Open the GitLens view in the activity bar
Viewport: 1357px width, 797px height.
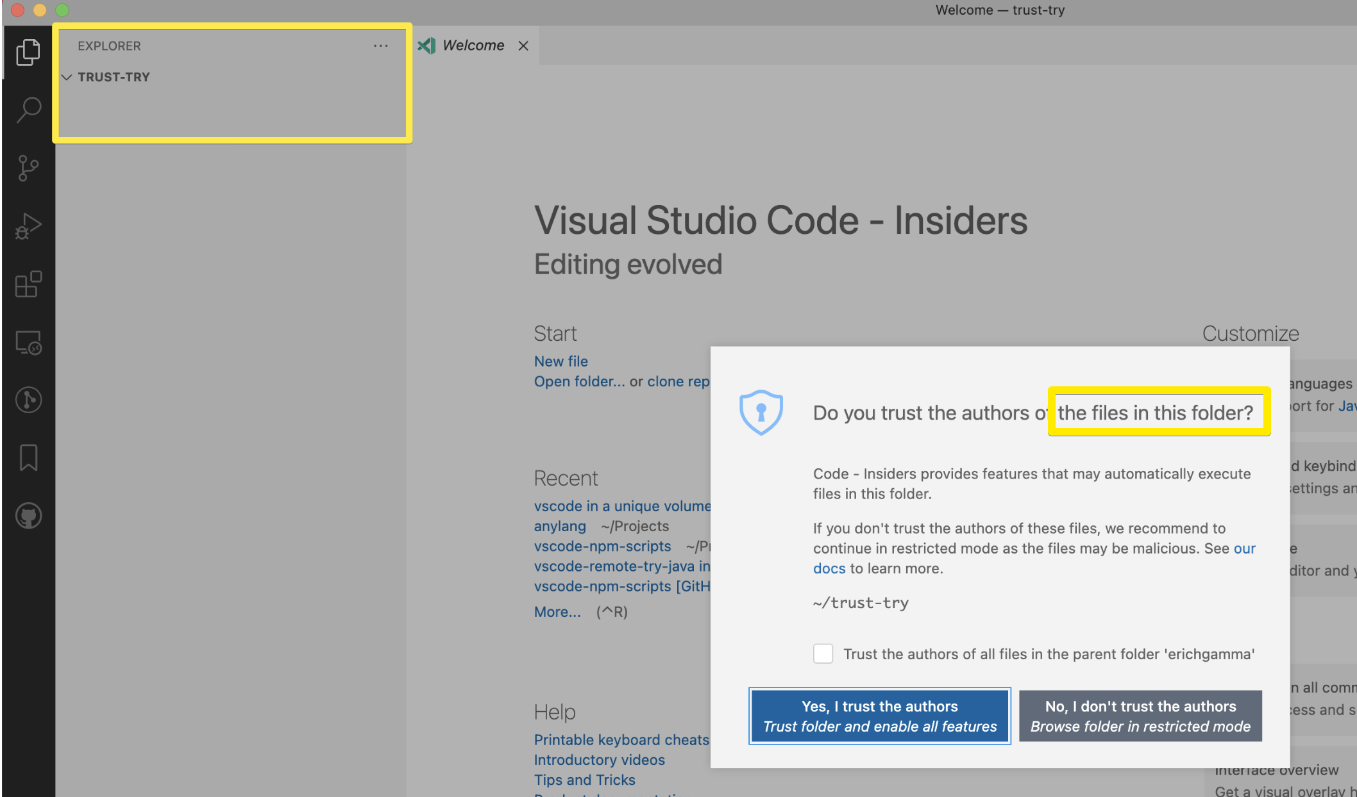[28, 399]
